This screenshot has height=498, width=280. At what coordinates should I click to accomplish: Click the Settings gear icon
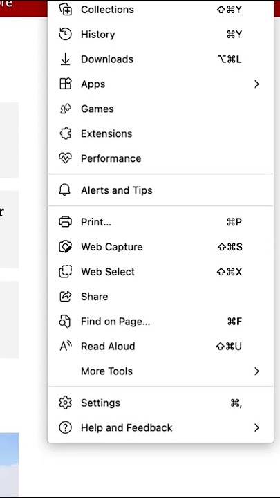(x=66, y=403)
